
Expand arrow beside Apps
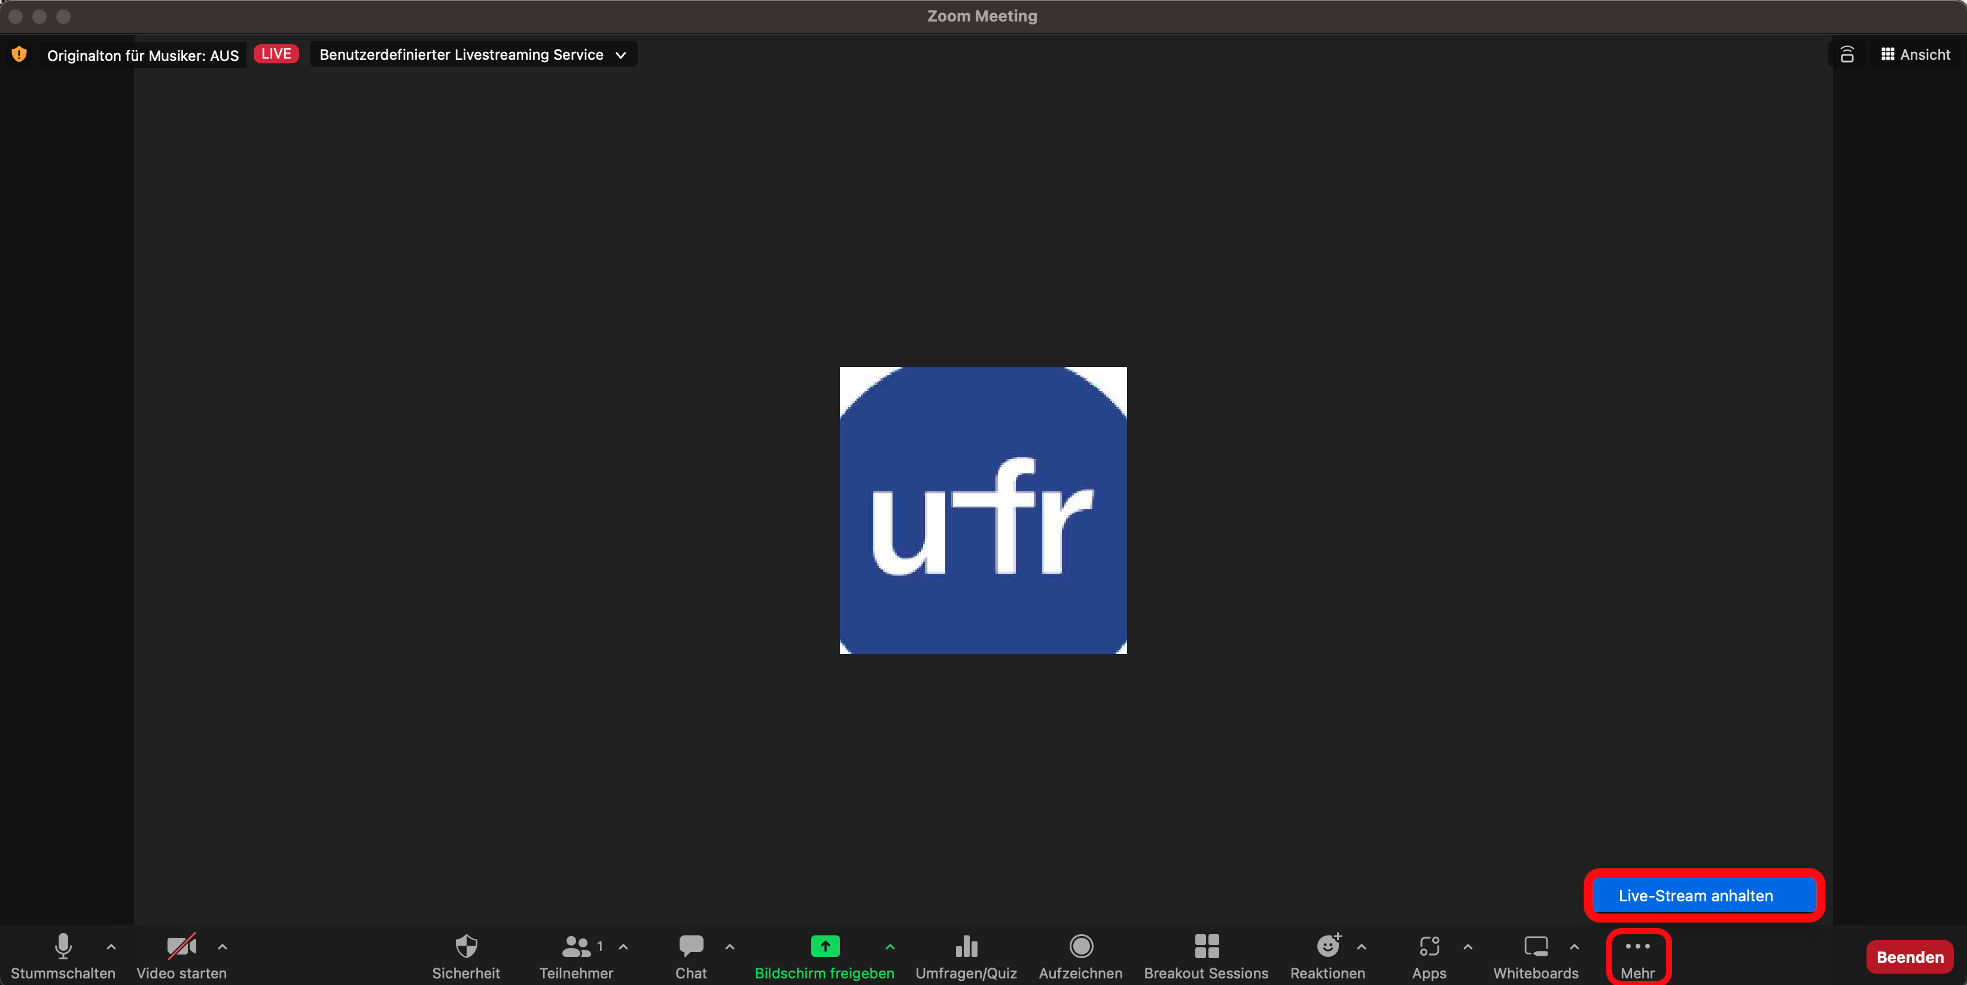point(1467,947)
